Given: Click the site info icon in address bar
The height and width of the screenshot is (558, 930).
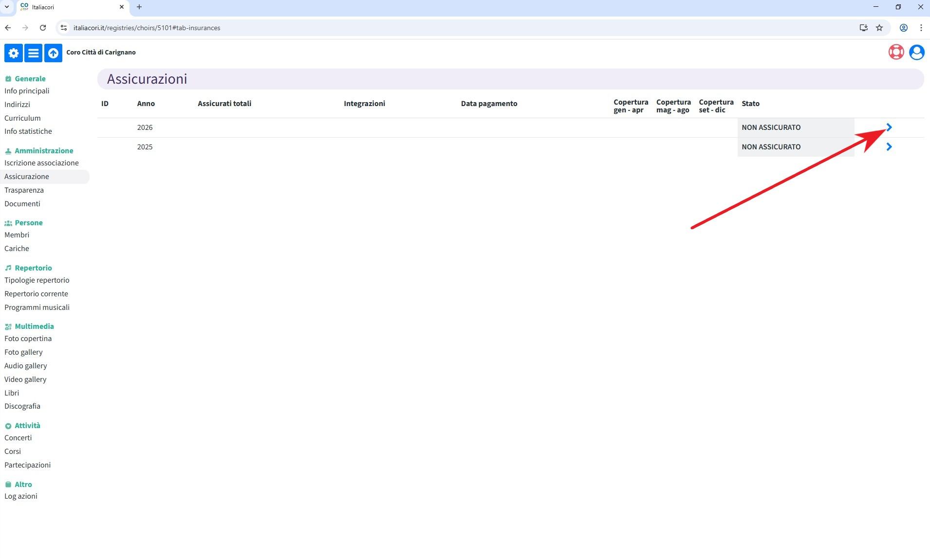Looking at the screenshot, I should (64, 28).
